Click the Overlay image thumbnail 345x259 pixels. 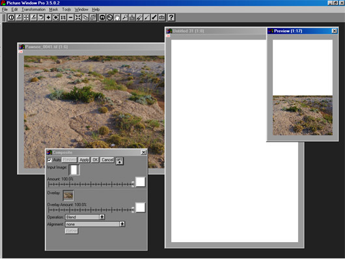coord(68,195)
